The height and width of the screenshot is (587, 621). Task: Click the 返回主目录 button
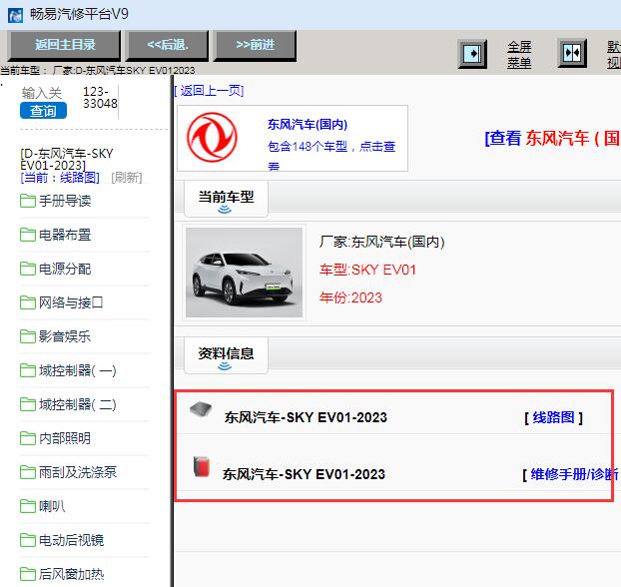tap(65, 45)
